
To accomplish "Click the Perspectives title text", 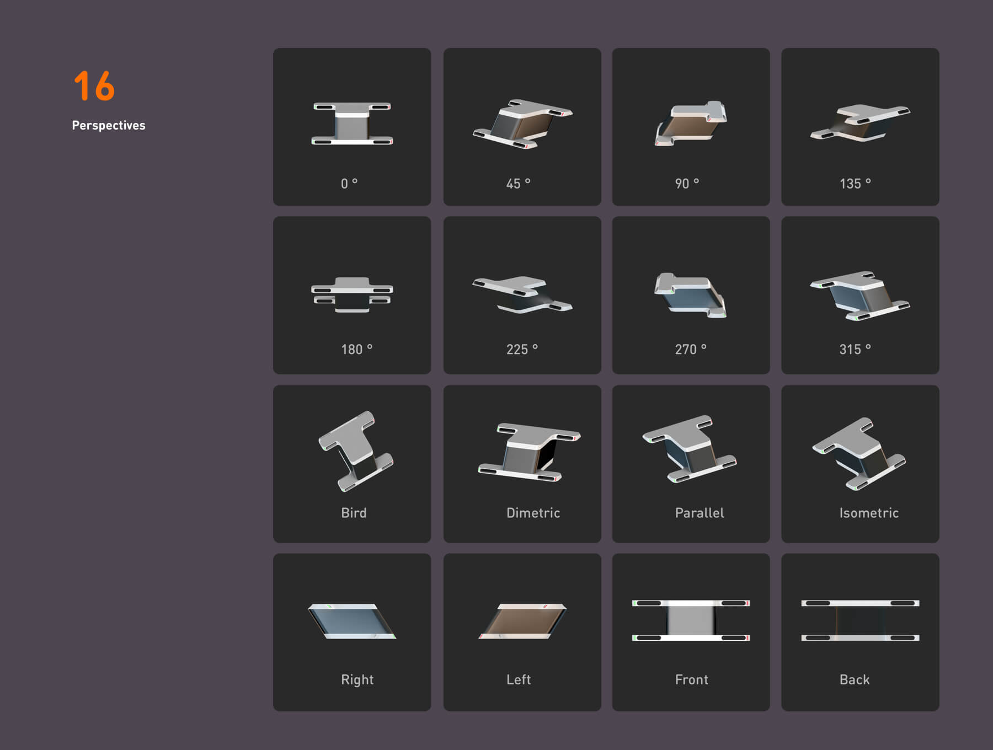I will [109, 125].
